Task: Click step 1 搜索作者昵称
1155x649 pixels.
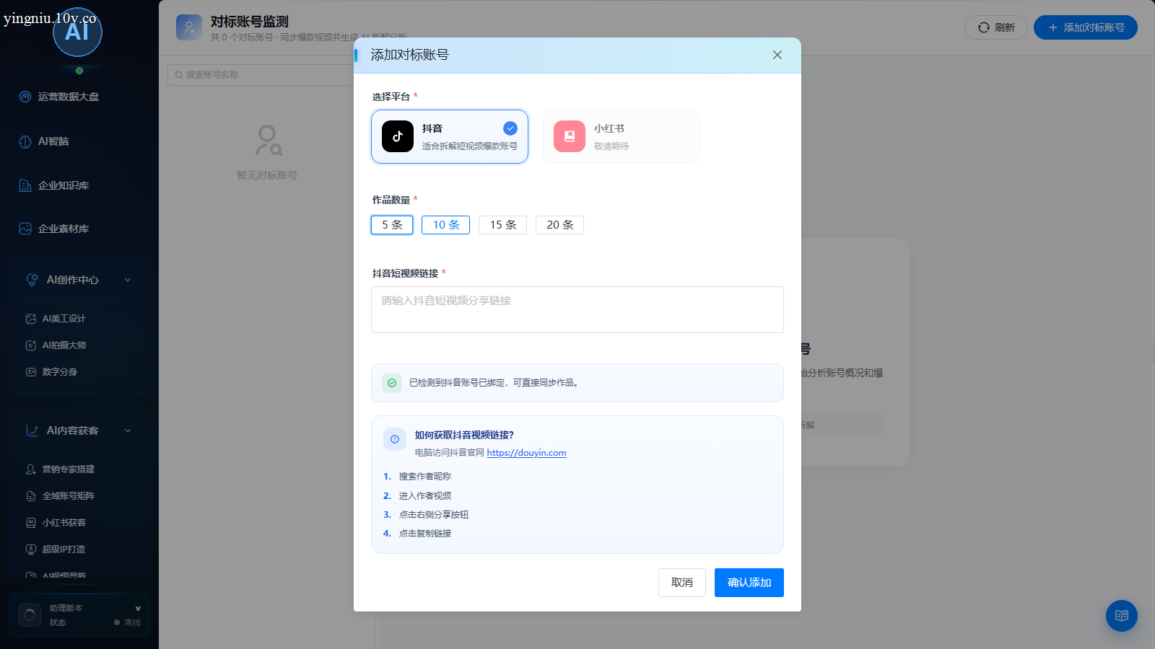Action: tap(425, 477)
